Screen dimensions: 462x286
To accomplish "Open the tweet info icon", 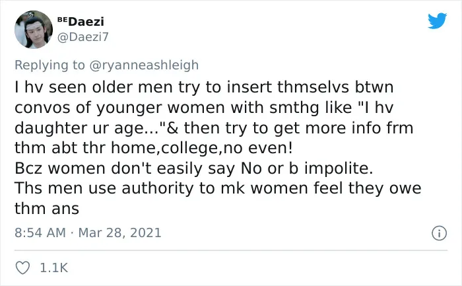I will pos(439,233).
